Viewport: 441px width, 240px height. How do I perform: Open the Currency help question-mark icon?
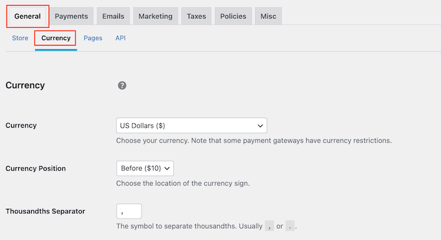pos(122,86)
